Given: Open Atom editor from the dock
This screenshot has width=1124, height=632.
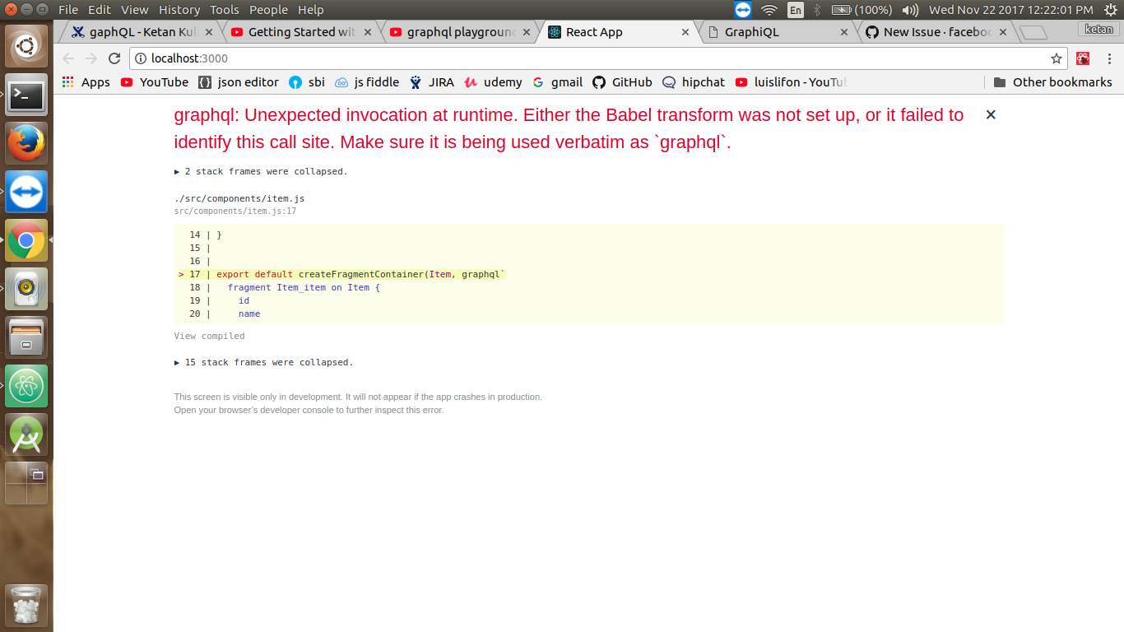Looking at the screenshot, I should pos(26,387).
